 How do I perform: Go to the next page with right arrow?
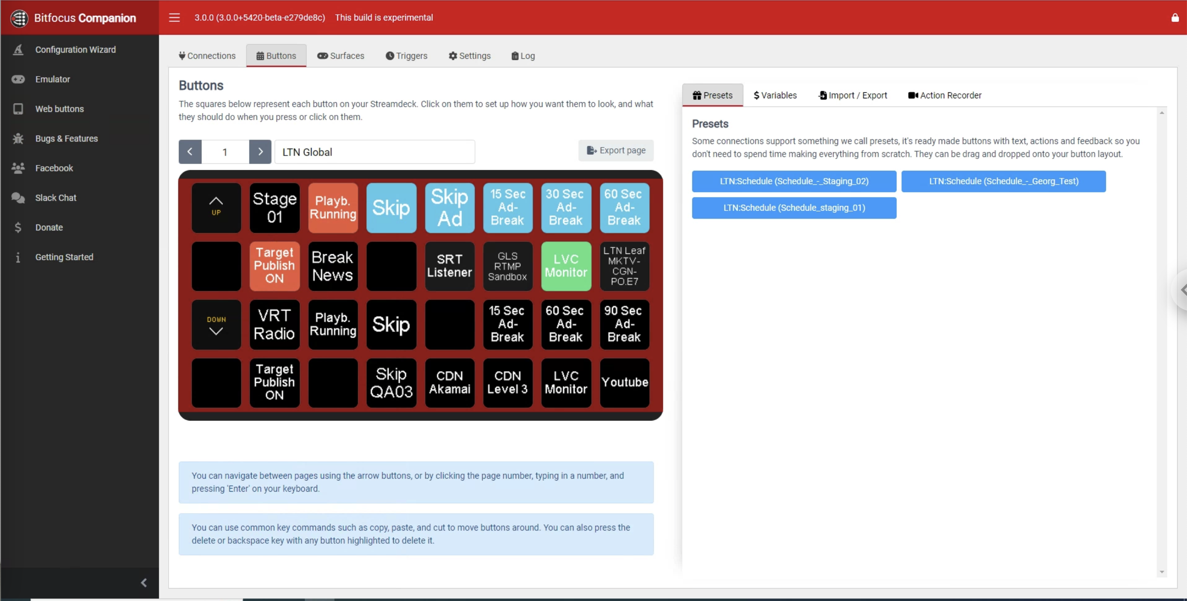(260, 151)
